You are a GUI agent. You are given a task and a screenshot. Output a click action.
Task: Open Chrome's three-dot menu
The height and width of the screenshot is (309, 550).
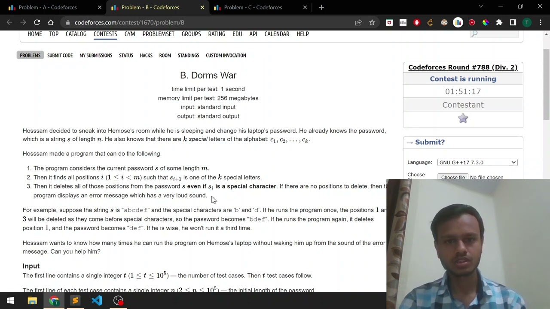pos(540,22)
